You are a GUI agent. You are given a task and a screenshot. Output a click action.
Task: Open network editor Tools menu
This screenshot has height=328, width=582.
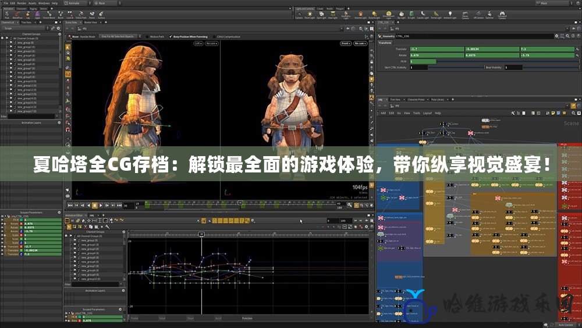pyautogui.click(x=417, y=113)
